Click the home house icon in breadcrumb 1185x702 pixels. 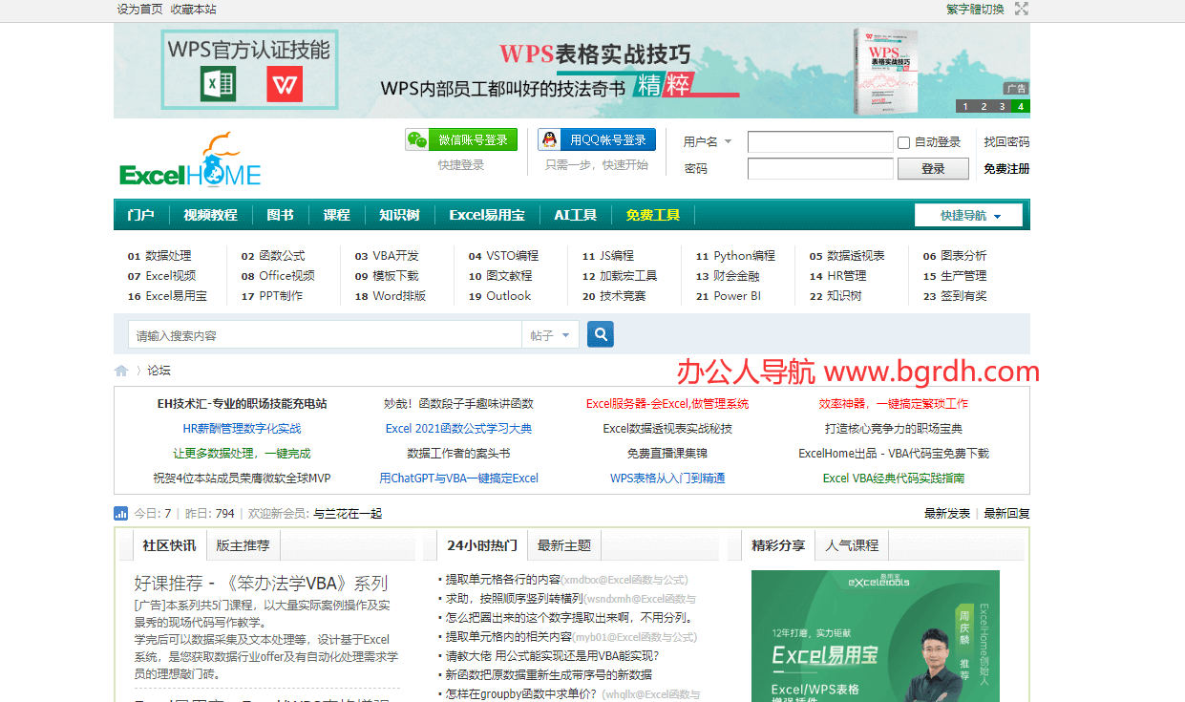tap(121, 371)
